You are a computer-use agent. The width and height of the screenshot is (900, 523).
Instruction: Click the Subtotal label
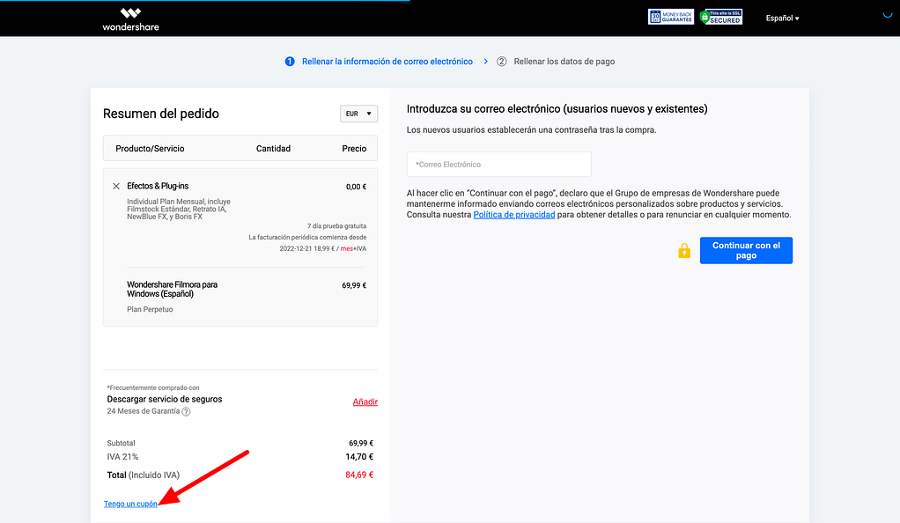122,443
